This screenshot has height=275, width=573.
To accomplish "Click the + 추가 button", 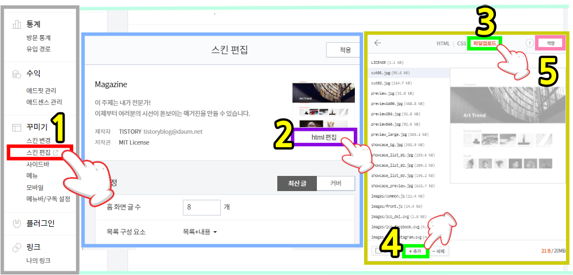I will click(415, 251).
